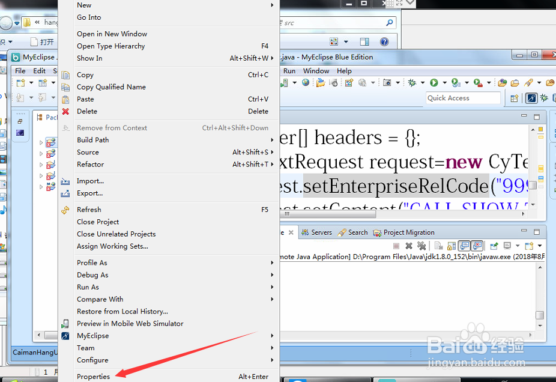Open the Window menu
Screen dimensions: 556x382
(x=316, y=71)
